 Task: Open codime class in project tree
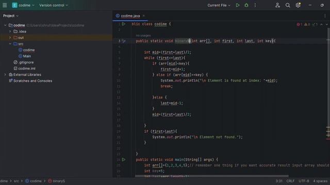26,50
